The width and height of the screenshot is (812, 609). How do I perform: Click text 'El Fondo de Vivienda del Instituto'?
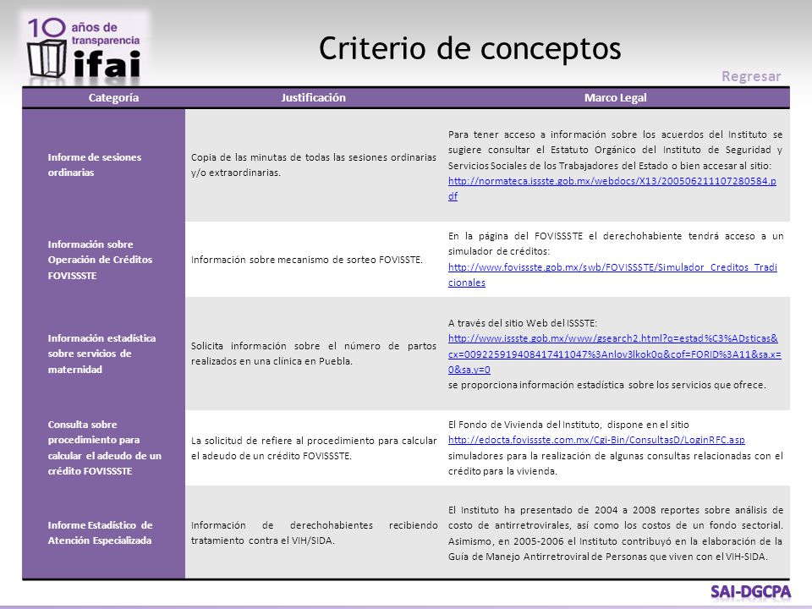click(568, 424)
